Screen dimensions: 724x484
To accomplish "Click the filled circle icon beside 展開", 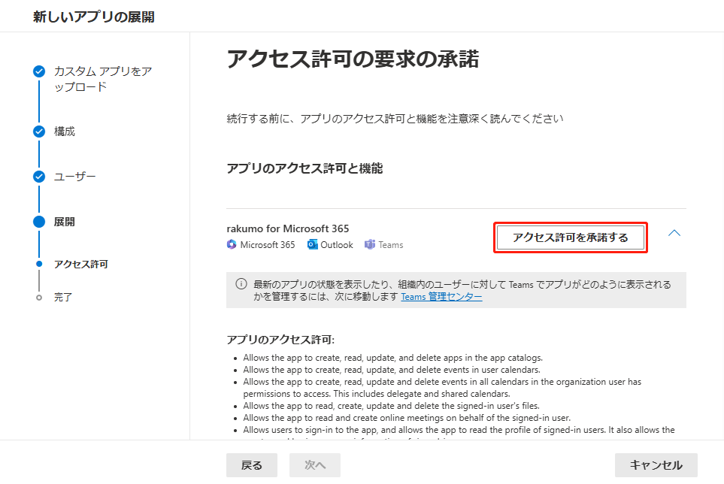I will click(x=39, y=222).
